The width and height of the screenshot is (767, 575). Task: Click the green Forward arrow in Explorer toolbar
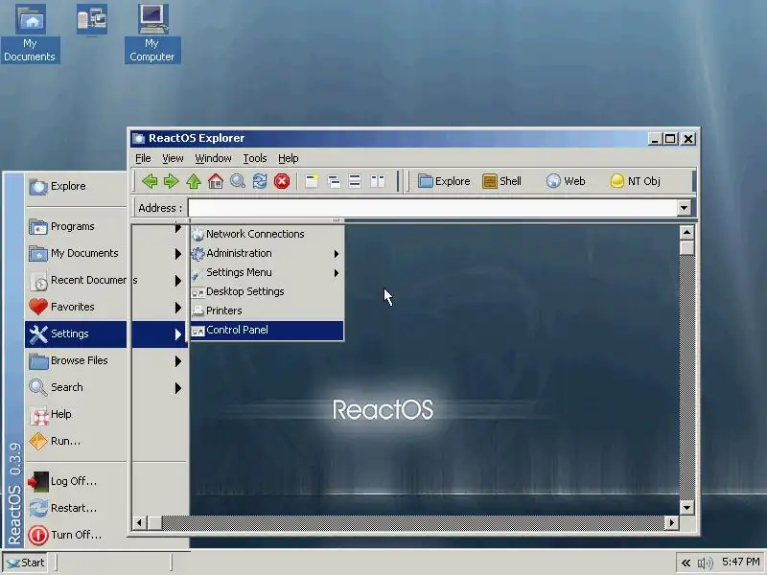[172, 181]
